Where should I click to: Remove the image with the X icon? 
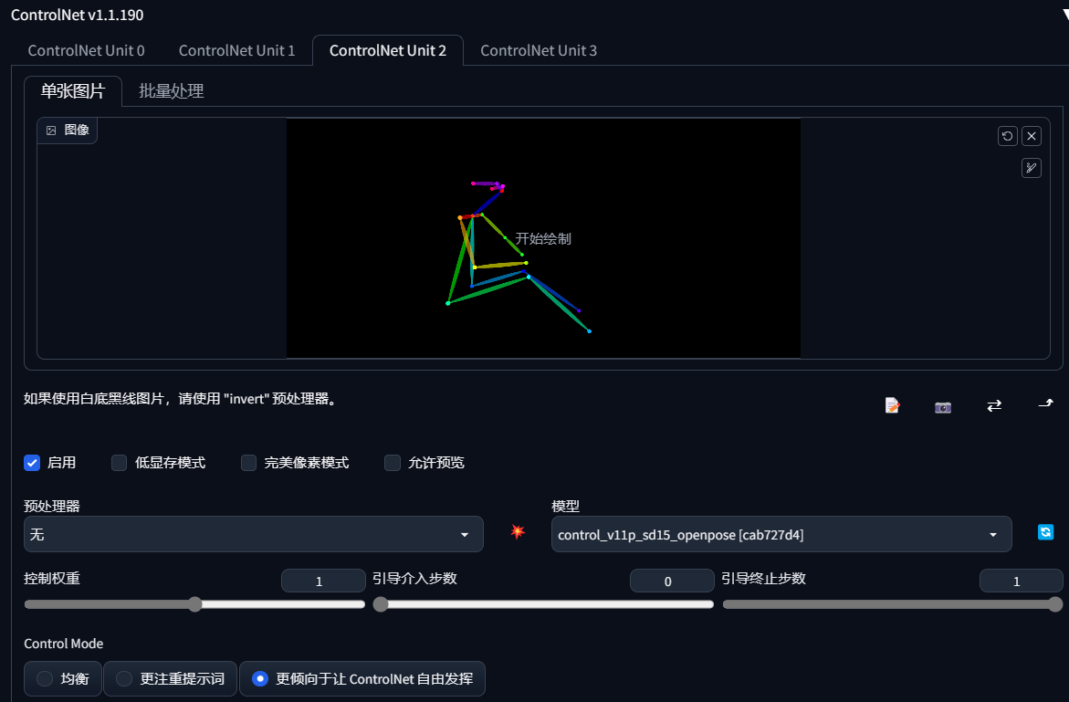1032,136
